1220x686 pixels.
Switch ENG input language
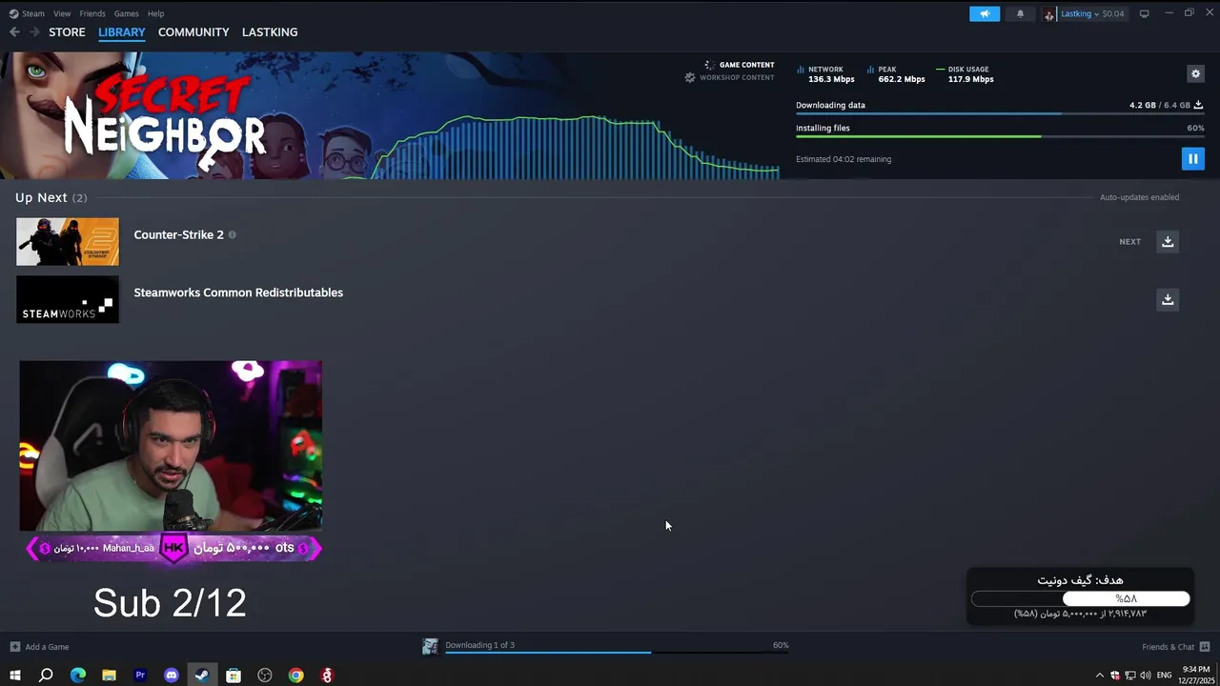[1164, 676]
